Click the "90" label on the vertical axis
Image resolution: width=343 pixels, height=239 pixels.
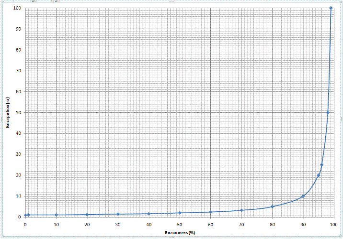(x=19, y=29)
